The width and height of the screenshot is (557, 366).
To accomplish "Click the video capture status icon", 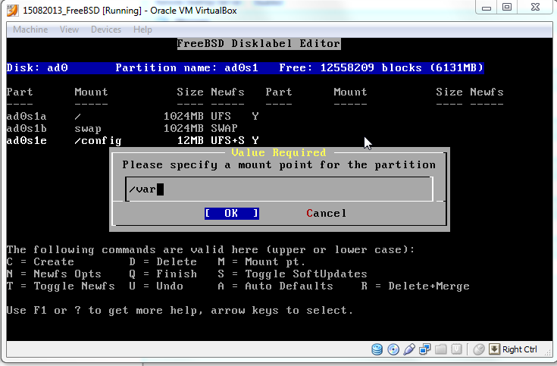I will [x=454, y=349].
